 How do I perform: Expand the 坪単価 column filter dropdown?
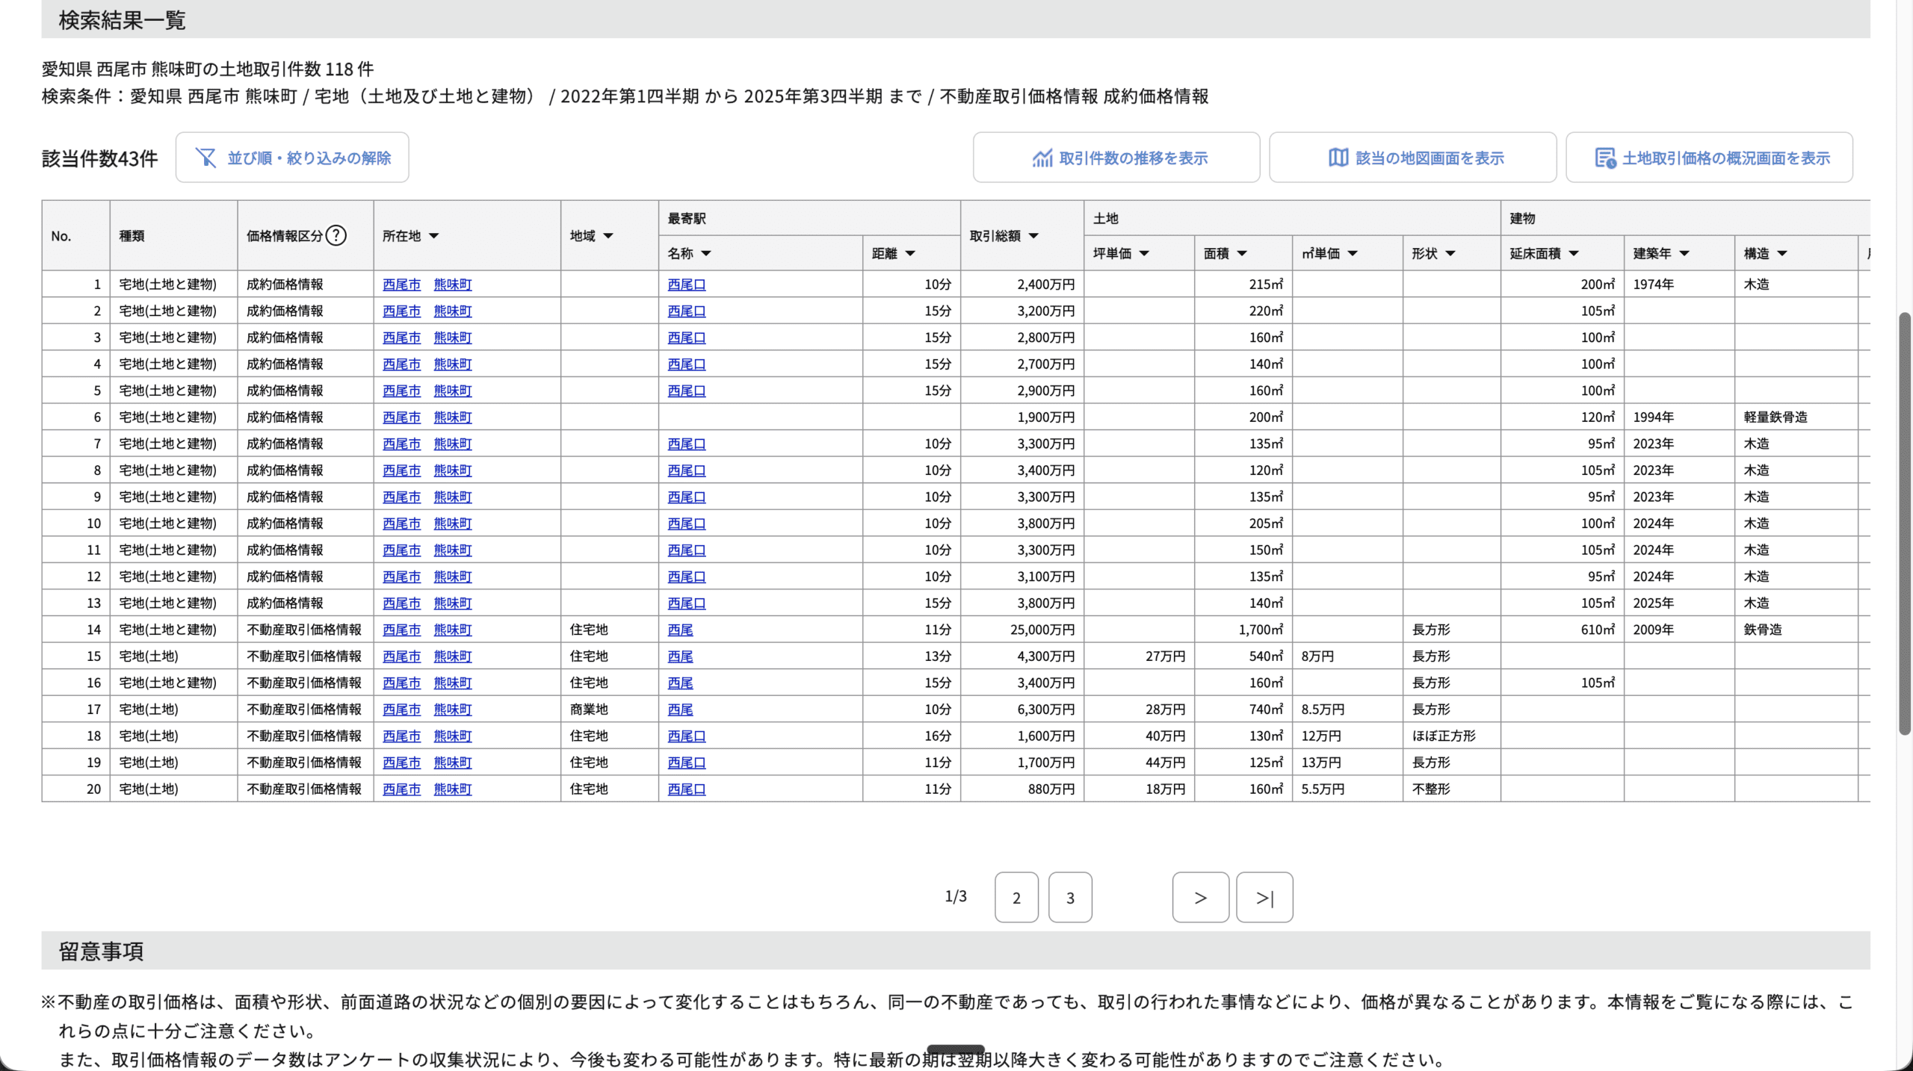point(1144,254)
